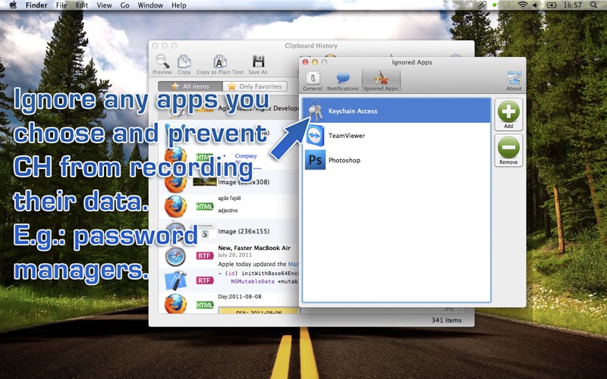Select the initWithBase64 code snippet entry
Image resolution: width=607 pixels, height=379 pixels.
tap(228, 280)
